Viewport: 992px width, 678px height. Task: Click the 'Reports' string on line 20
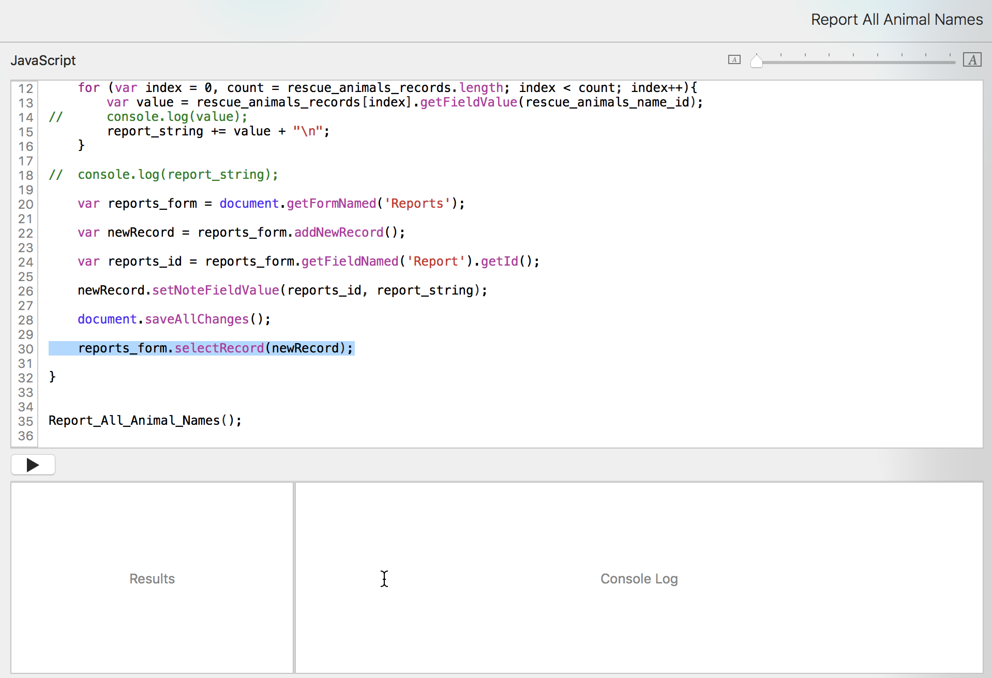pyautogui.click(x=417, y=204)
